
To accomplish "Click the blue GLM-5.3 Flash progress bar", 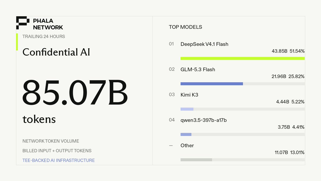I will tap(212, 84).
